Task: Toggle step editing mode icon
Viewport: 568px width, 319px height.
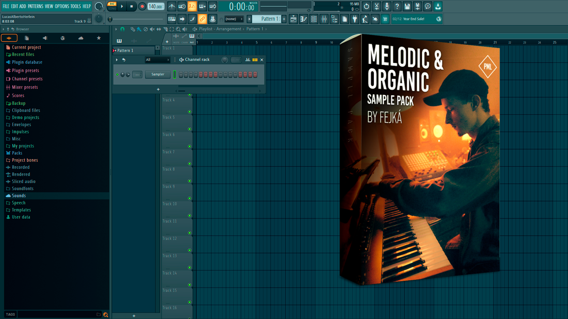Action: 192,19
